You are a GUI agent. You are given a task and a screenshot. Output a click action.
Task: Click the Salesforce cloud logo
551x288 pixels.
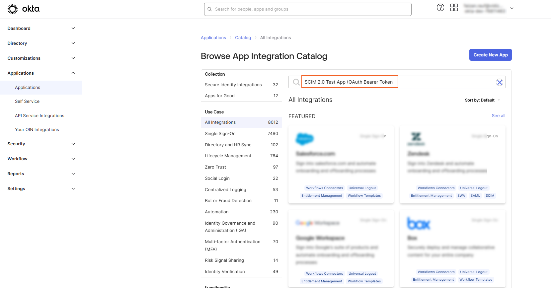click(x=304, y=139)
